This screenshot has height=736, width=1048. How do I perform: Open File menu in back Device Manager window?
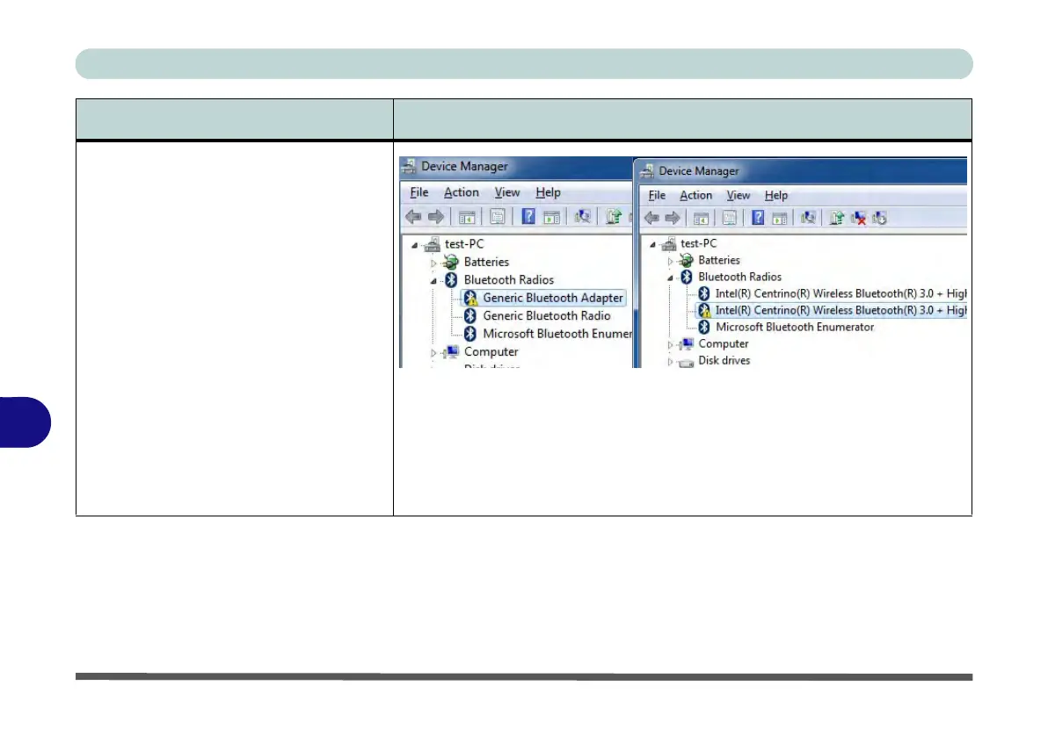[x=419, y=192]
